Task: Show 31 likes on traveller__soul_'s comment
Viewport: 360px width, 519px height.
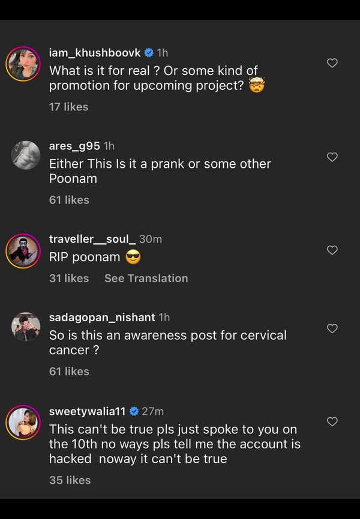Action: (68, 278)
